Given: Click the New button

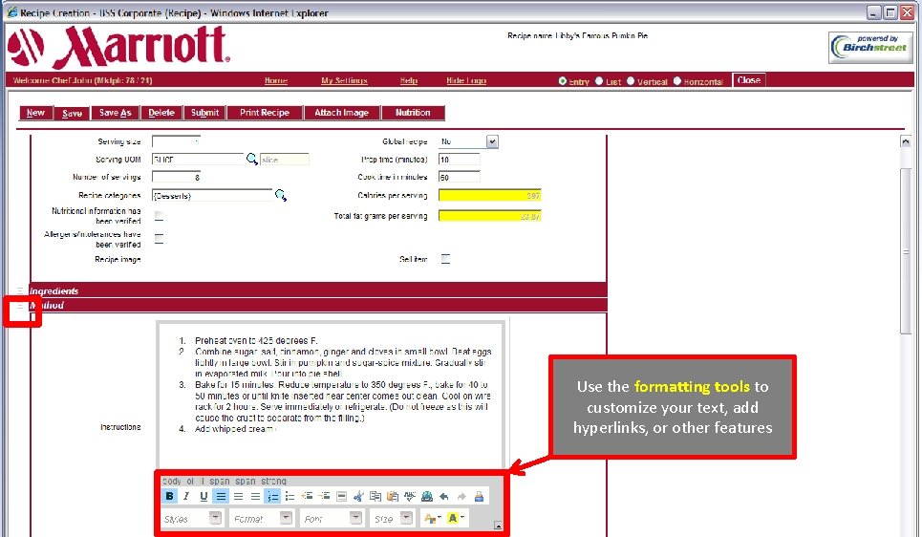Looking at the screenshot, I should tap(36, 113).
